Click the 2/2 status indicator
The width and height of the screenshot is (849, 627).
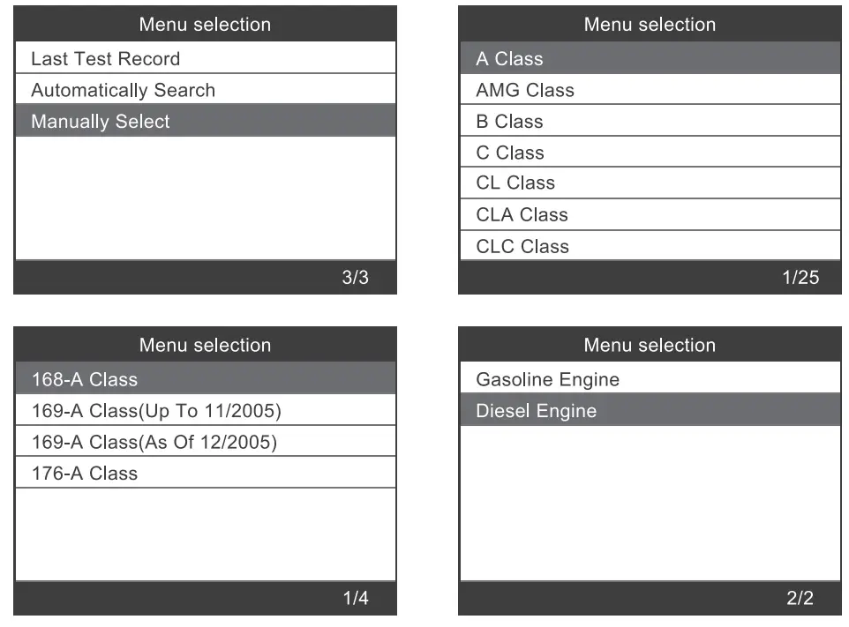coord(800,597)
